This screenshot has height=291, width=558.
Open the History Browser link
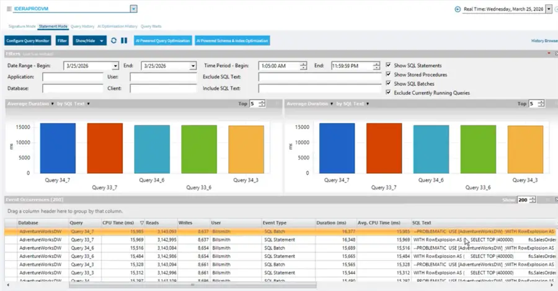coord(544,41)
